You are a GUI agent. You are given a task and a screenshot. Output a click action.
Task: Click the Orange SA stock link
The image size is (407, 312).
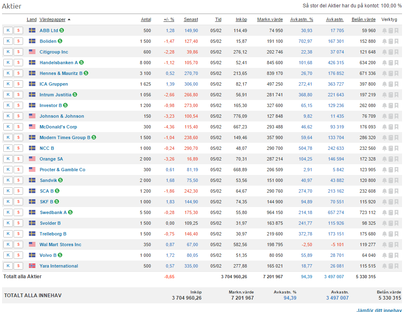click(x=51, y=159)
